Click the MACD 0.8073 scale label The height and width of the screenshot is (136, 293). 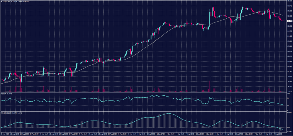(289, 113)
